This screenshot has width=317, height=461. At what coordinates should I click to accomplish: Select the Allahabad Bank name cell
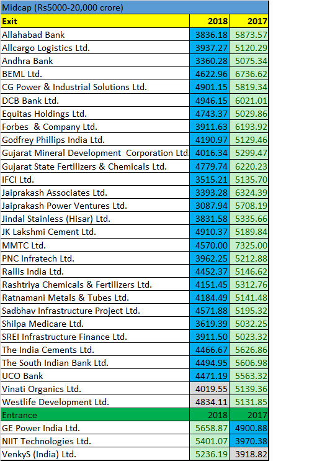tap(95, 35)
